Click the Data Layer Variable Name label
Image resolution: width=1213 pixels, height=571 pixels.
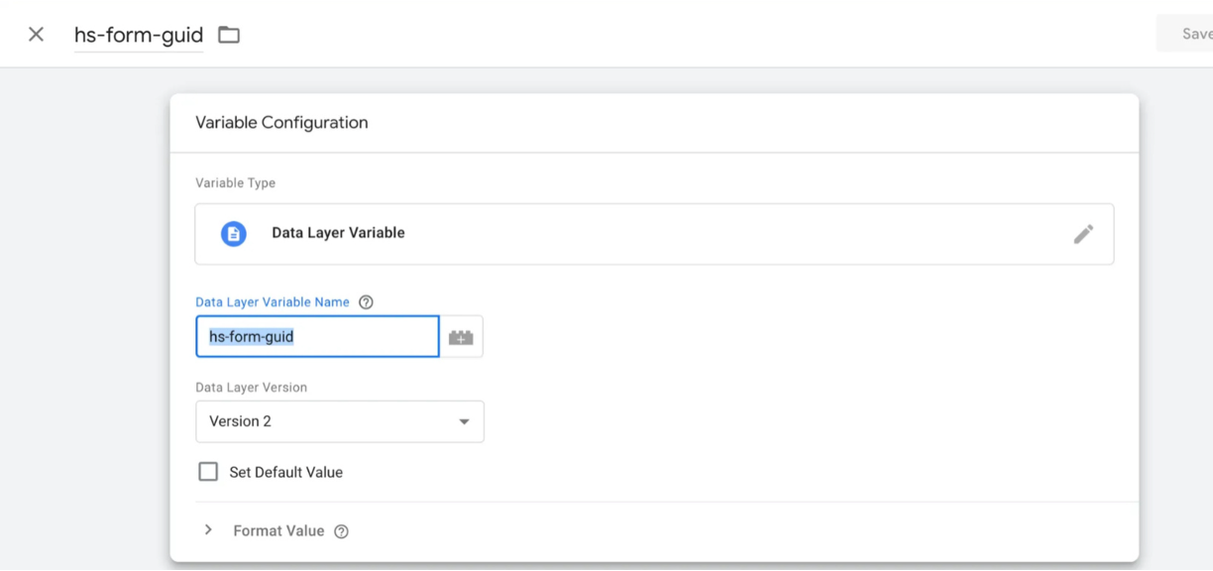point(272,302)
